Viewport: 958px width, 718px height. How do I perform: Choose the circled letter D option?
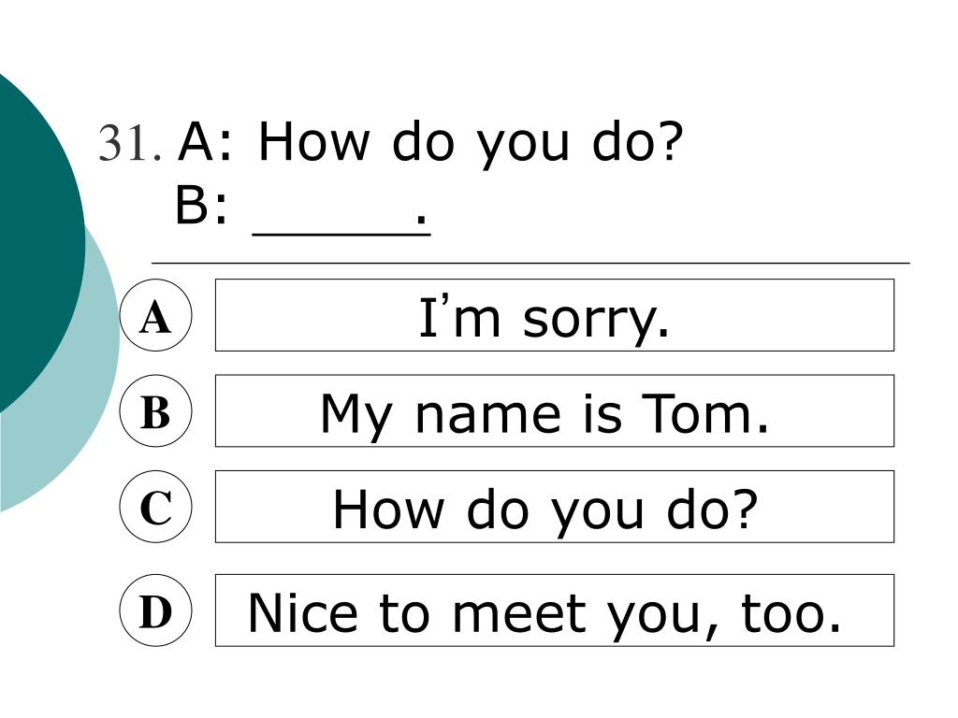tap(156, 610)
